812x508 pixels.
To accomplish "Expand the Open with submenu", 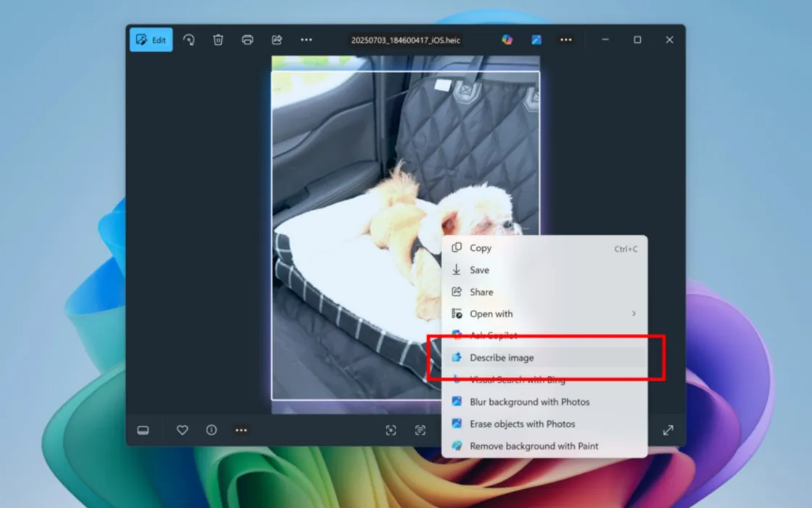I will (544, 314).
